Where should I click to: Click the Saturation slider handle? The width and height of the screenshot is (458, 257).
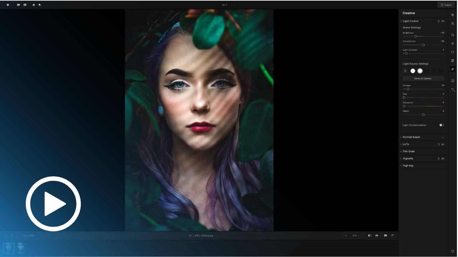point(404,106)
